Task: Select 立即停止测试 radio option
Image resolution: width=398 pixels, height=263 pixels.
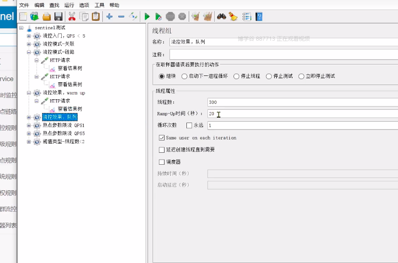Action: tap(301, 76)
